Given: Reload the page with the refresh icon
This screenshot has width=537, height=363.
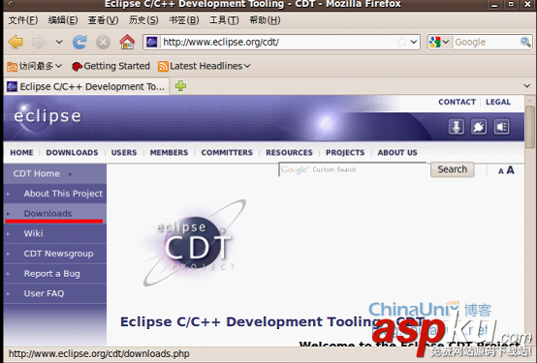Looking at the screenshot, I should tap(79, 42).
